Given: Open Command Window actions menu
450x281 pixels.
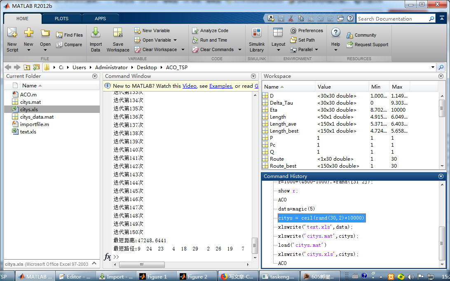Looking at the screenshot, I should coord(253,76).
